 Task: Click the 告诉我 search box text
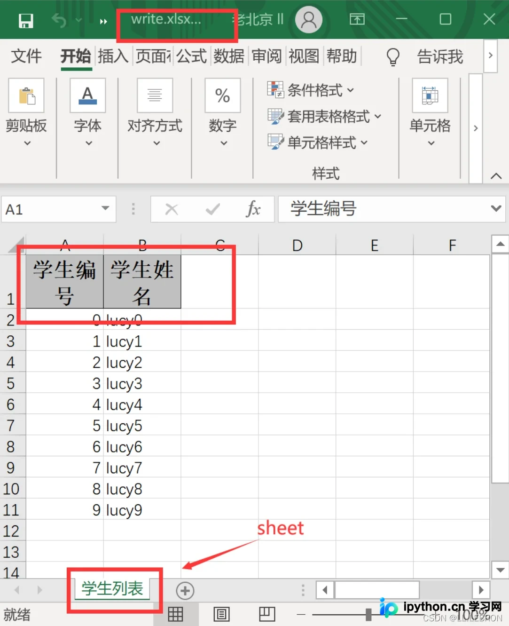tap(440, 56)
